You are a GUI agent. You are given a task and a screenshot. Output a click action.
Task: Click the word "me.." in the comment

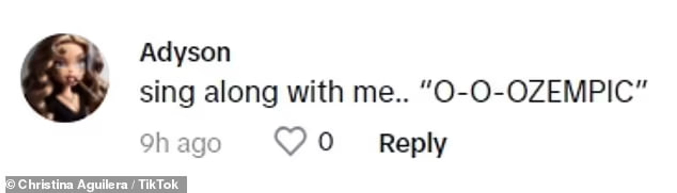point(381,93)
